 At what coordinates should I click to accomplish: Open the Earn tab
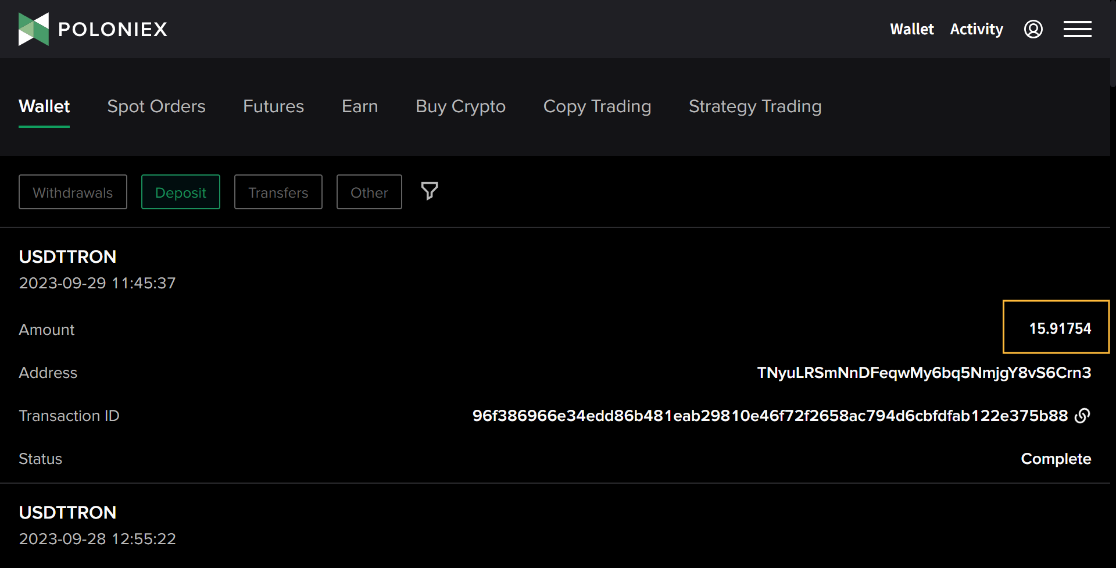(360, 106)
